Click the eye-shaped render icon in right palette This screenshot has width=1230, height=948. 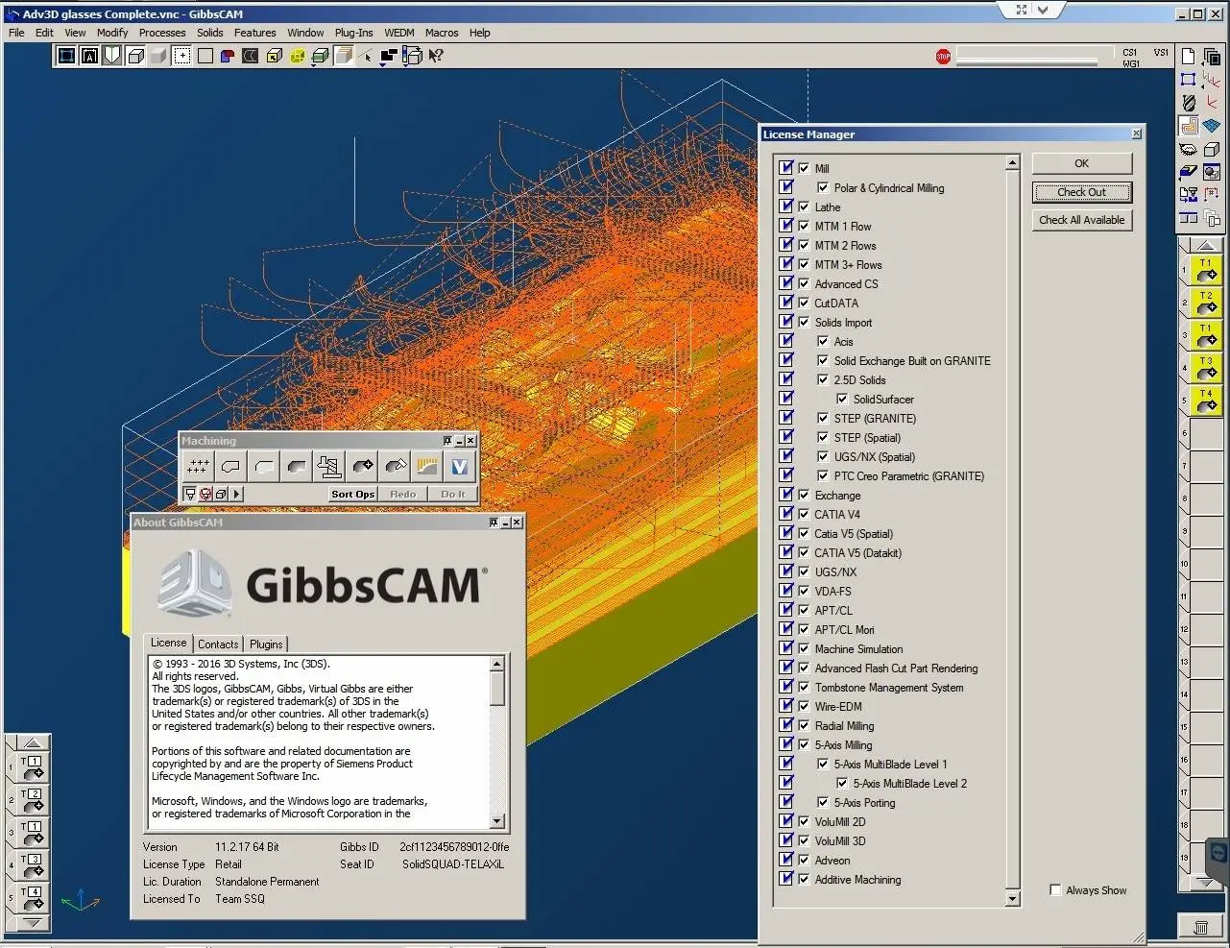(x=1188, y=149)
